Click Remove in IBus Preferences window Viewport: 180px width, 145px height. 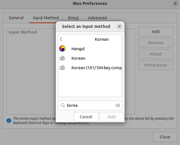pyautogui.click(x=156, y=43)
